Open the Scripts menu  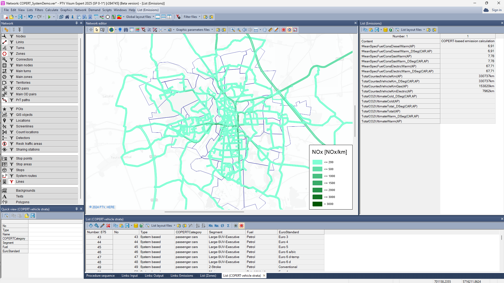coord(107,10)
